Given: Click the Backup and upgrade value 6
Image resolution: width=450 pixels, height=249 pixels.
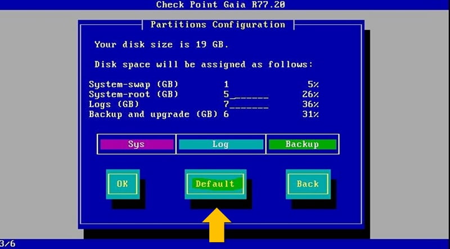Looking at the screenshot, I should 227,114.
